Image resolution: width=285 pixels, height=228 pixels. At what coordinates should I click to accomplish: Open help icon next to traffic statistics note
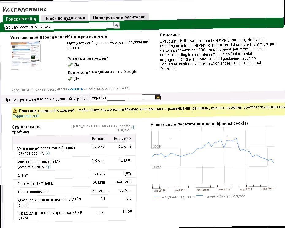[133, 127]
